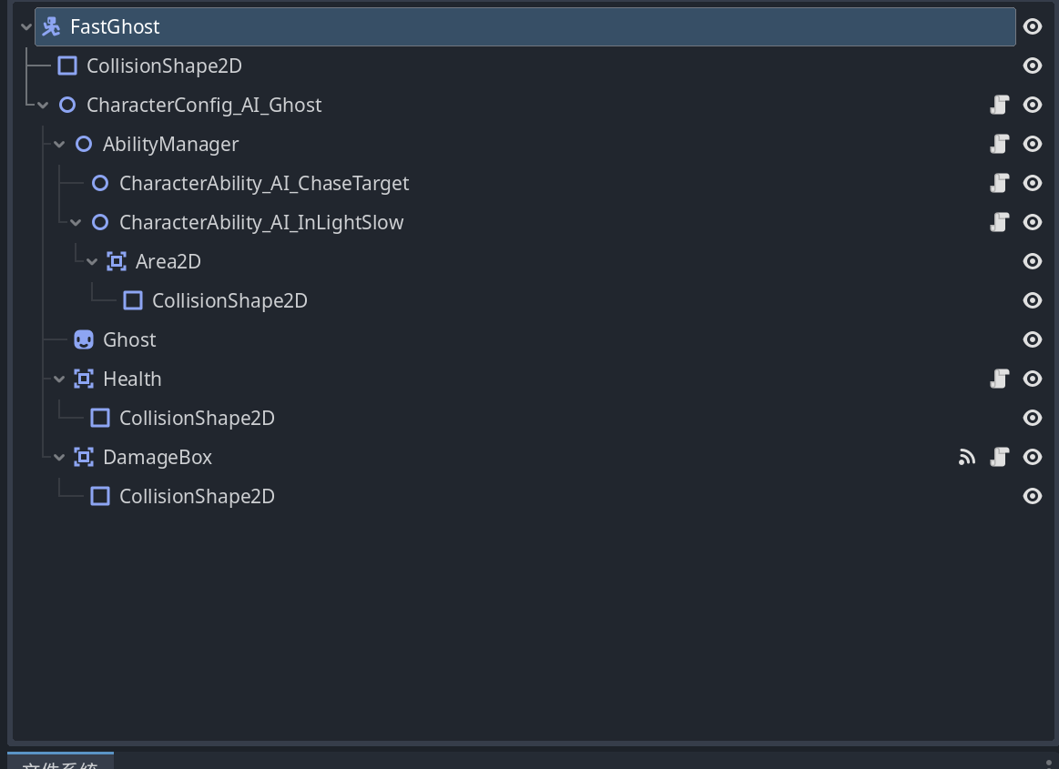Collapse the Health node children
Image resolution: width=1059 pixels, height=769 pixels.
pos(59,379)
